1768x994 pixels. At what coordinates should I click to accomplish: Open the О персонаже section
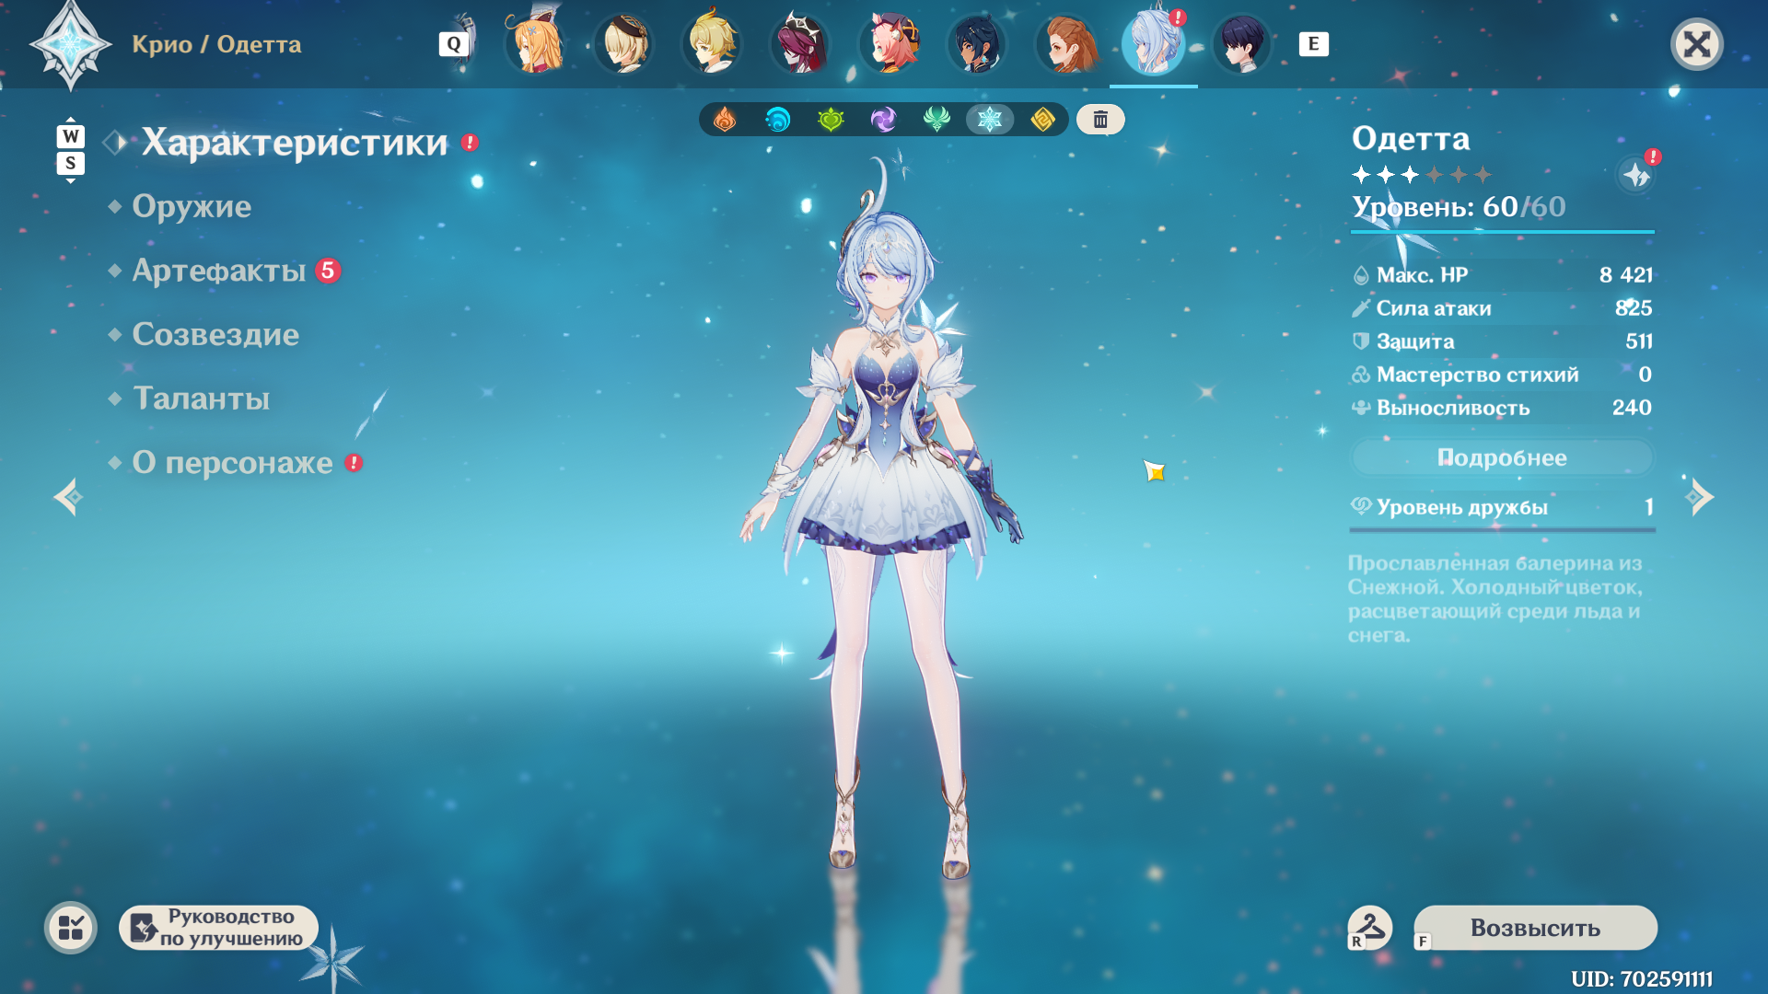click(x=233, y=462)
